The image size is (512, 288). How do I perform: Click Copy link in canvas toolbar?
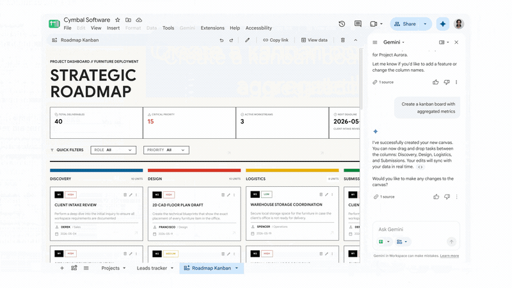pos(276,40)
